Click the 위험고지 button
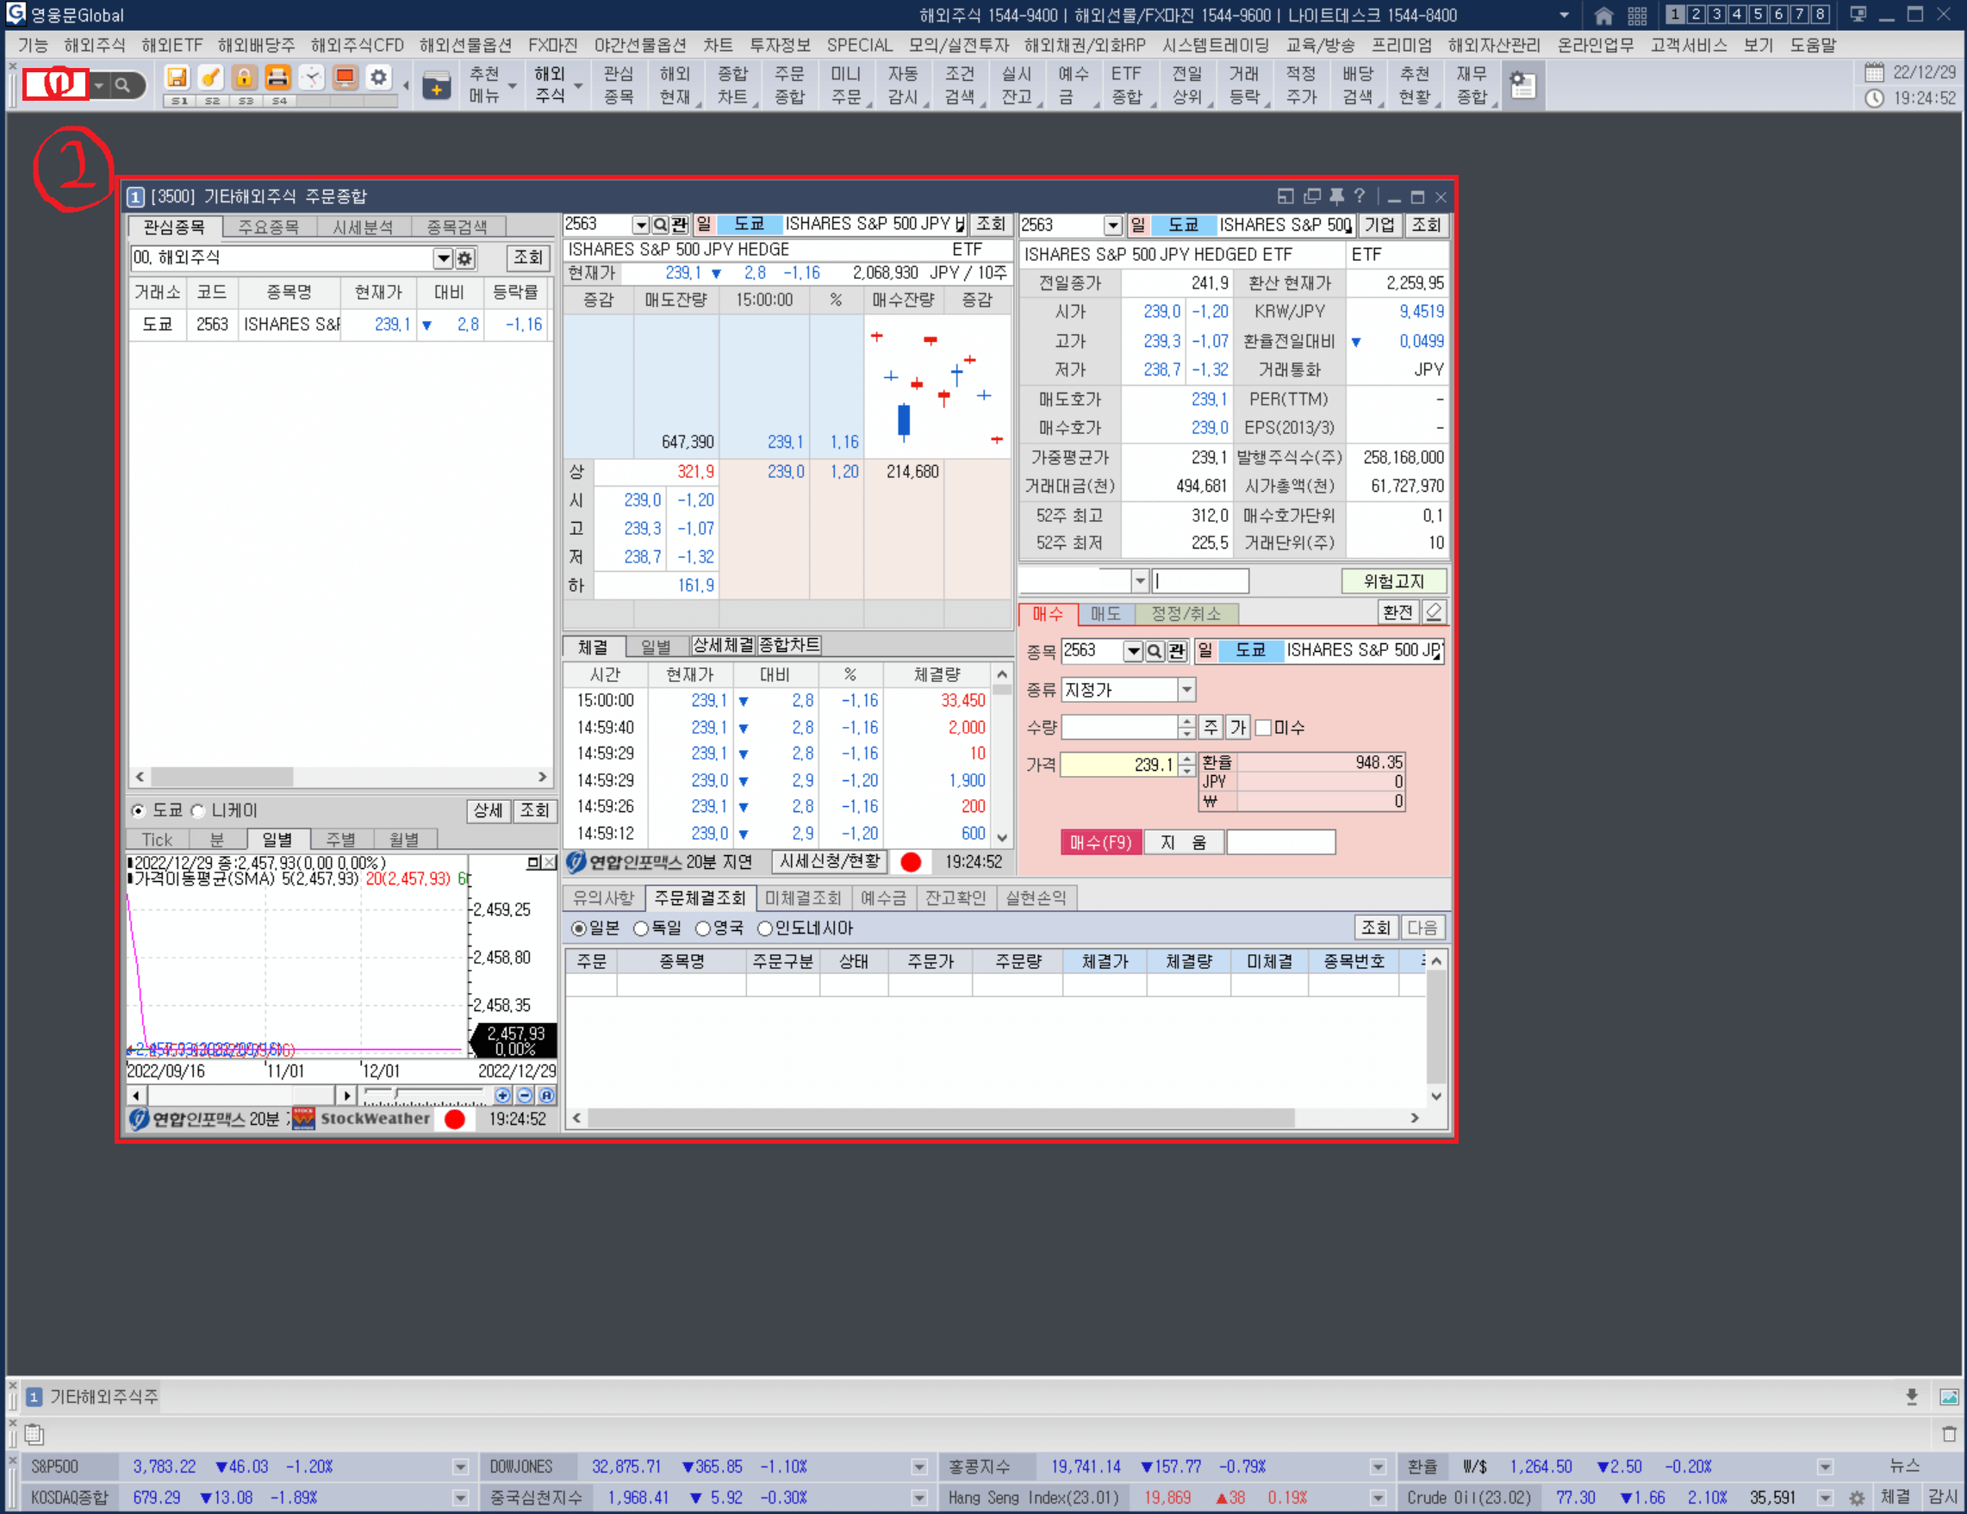The width and height of the screenshot is (1967, 1514). coord(1392,581)
